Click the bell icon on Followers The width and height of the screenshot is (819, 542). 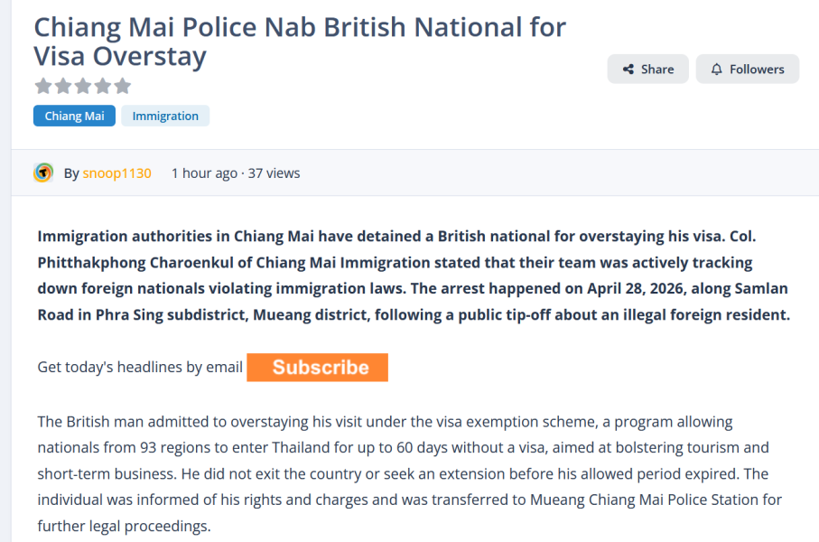(x=717, y=69)
